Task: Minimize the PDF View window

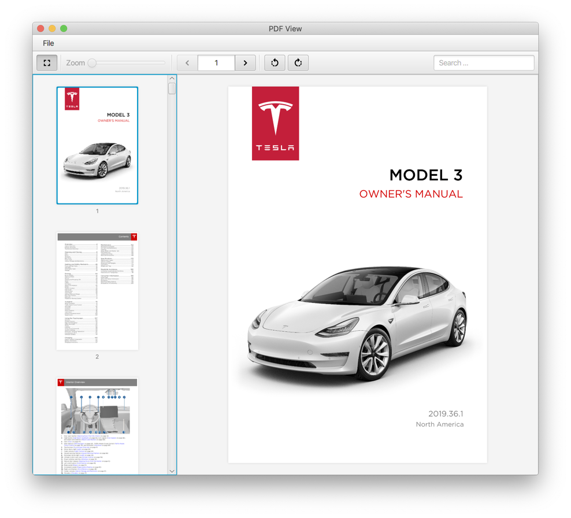Action: click(51, 28)
